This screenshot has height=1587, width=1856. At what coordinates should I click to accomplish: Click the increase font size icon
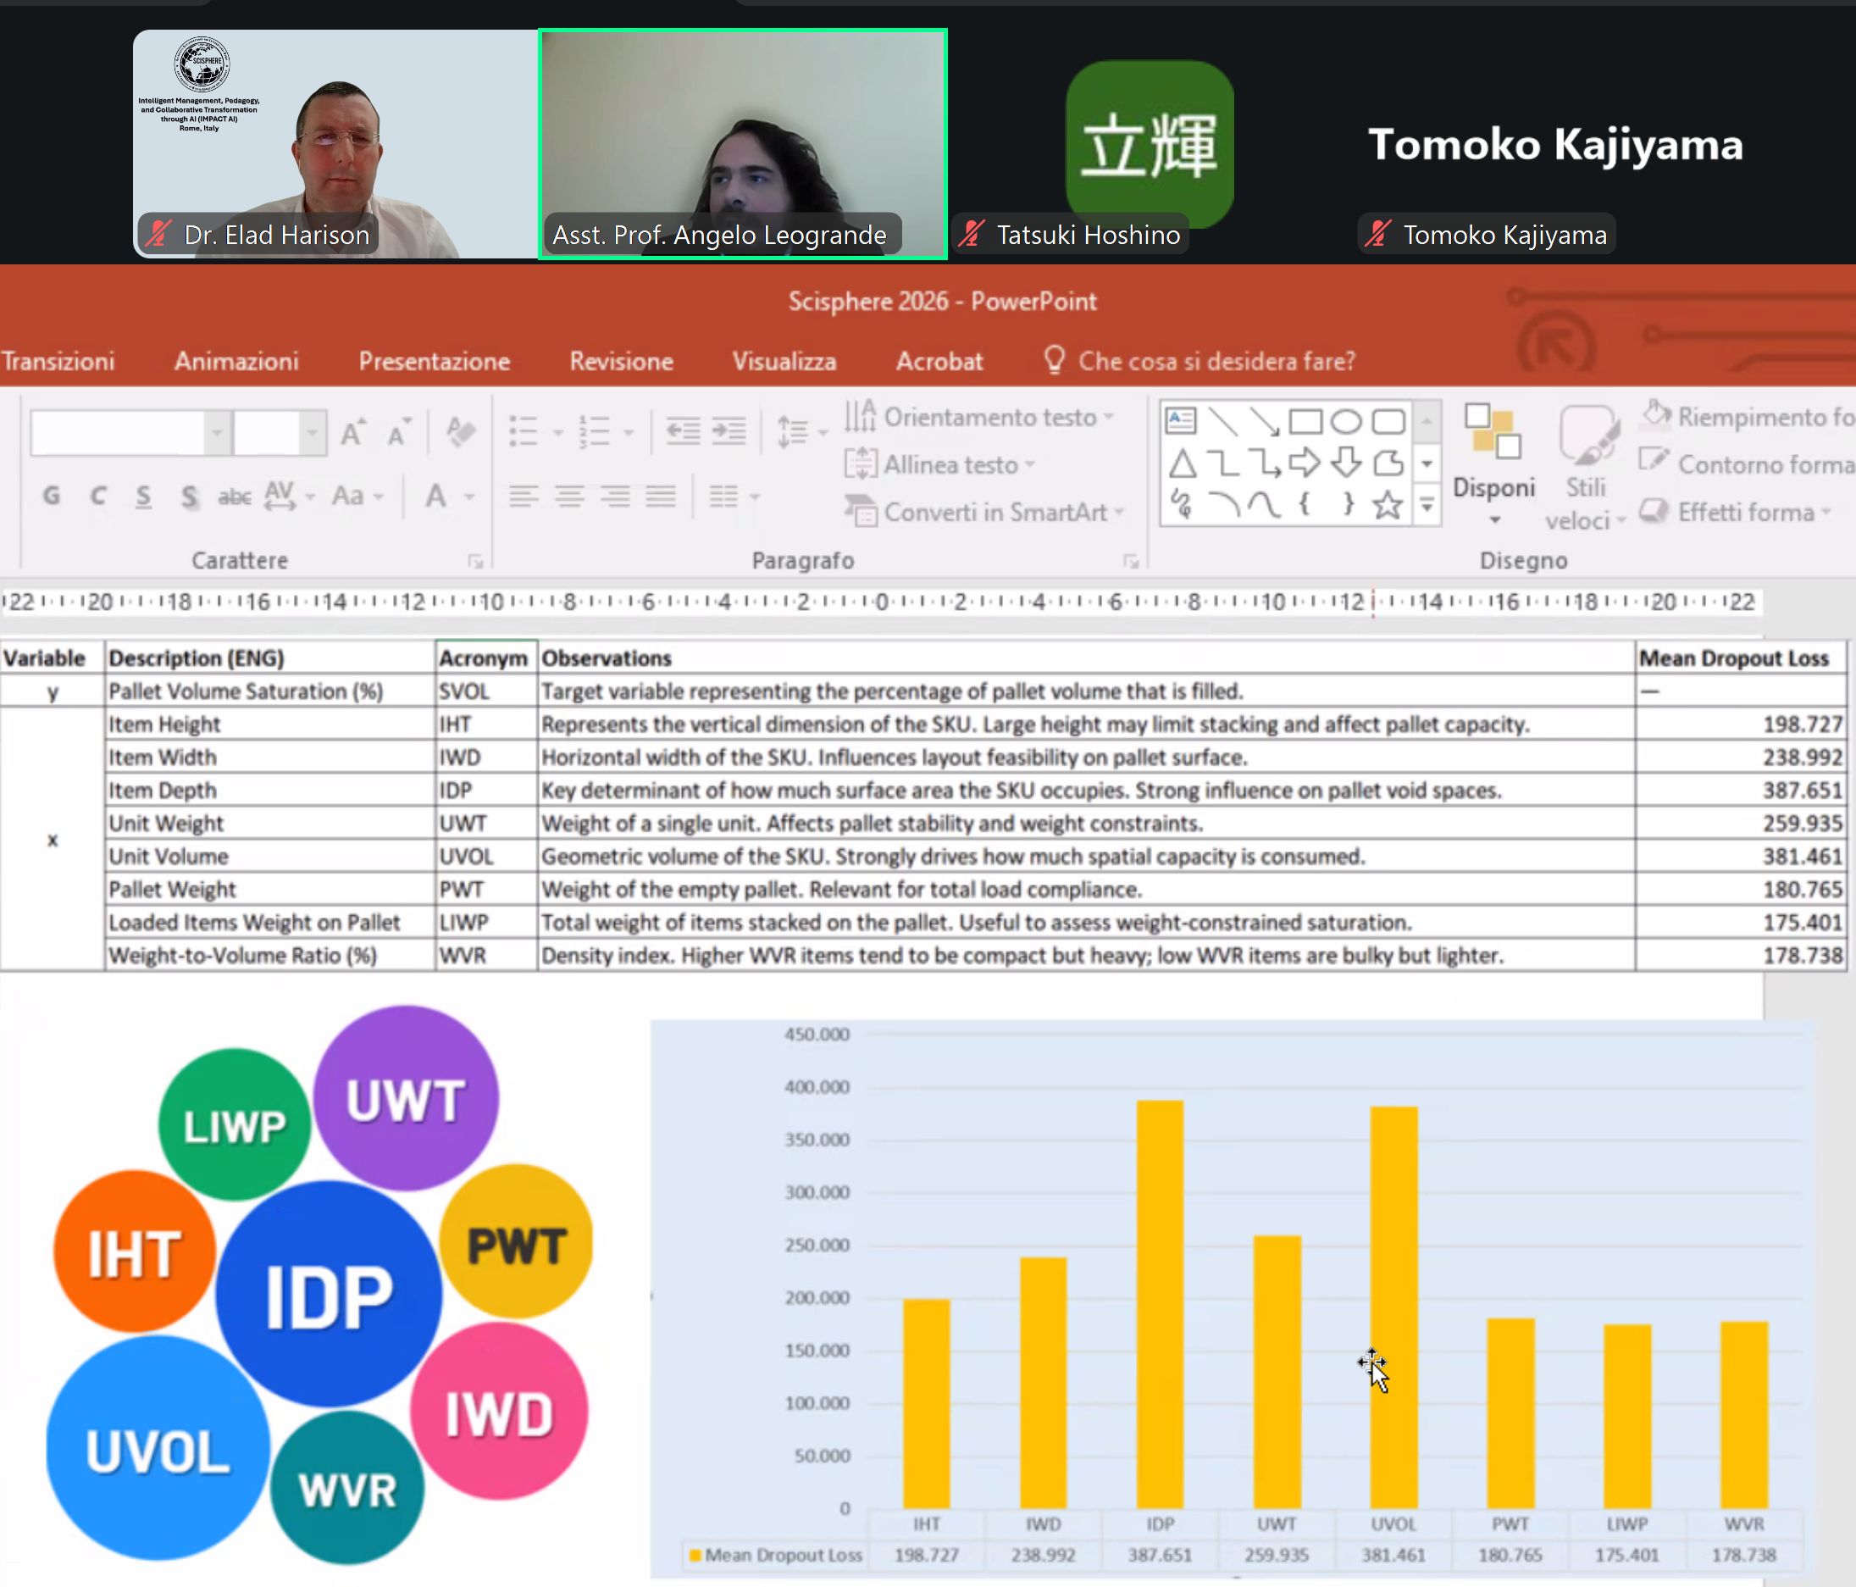(353, 433)
